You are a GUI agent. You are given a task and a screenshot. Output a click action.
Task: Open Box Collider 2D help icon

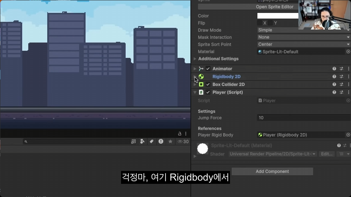[x=334, y=84]
